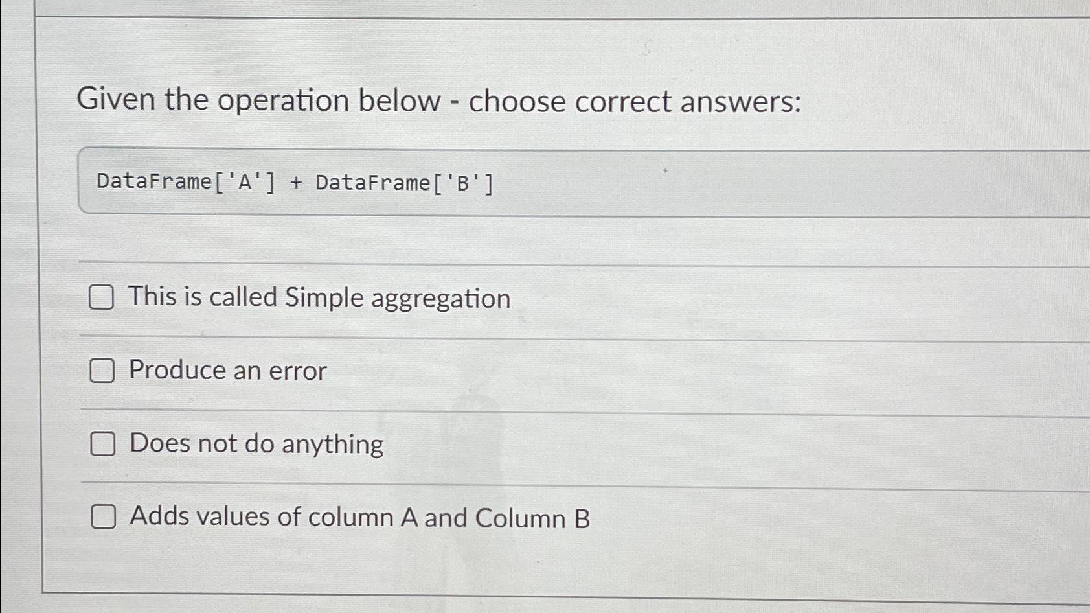Select the 'Does not do anything' answer text

(x=255, y=444)
